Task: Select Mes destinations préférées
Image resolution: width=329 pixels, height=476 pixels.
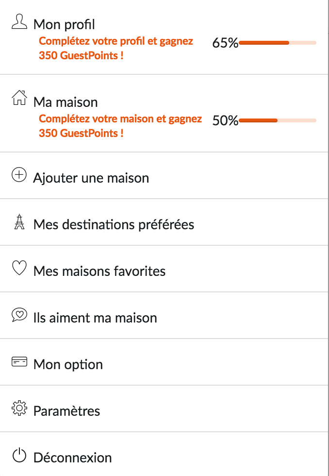Action: pos(113,224)
